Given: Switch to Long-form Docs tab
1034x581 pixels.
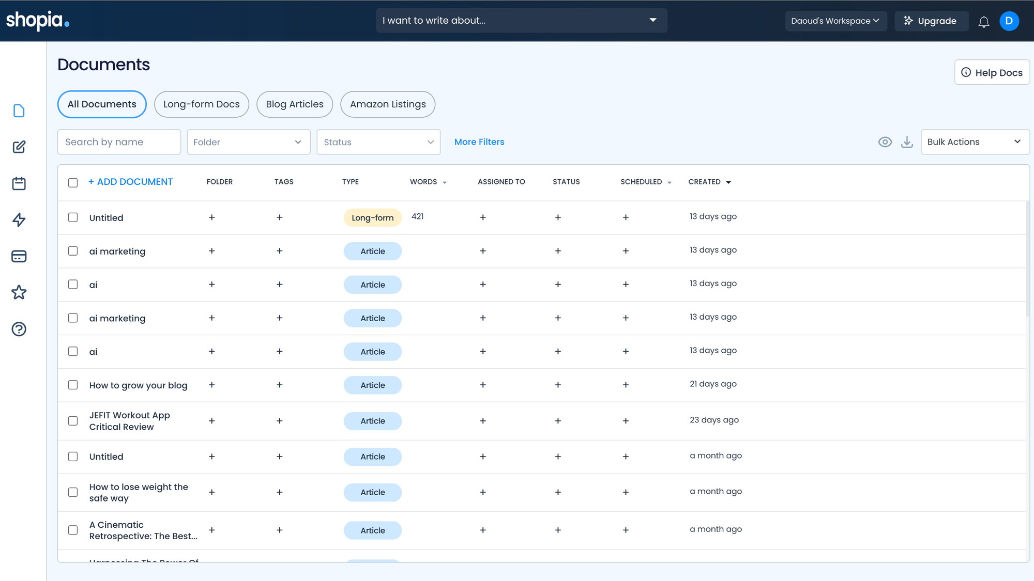Looking at the screenshot, I should tap(202, 104).
